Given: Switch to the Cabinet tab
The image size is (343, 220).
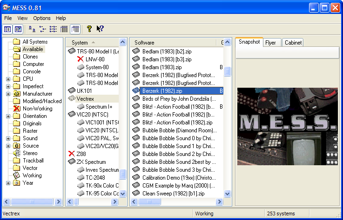Looking at the screenshot, I should click(x=293, y=43).
